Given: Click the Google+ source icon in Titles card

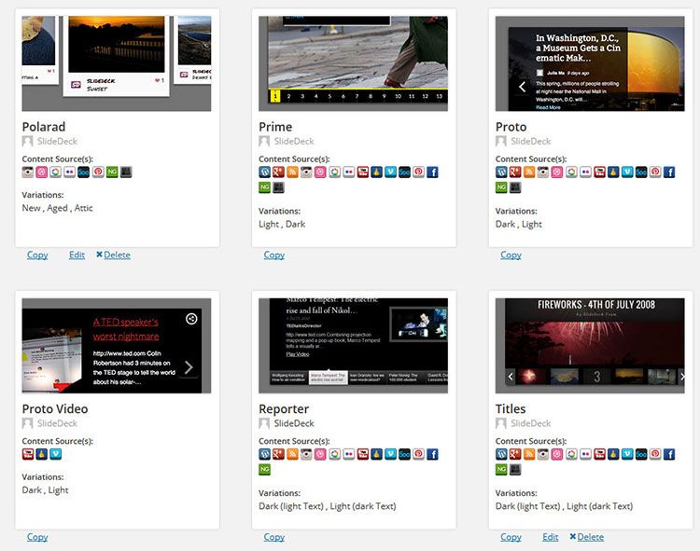Looking at the screenshot, I should (x=515, y=454).
